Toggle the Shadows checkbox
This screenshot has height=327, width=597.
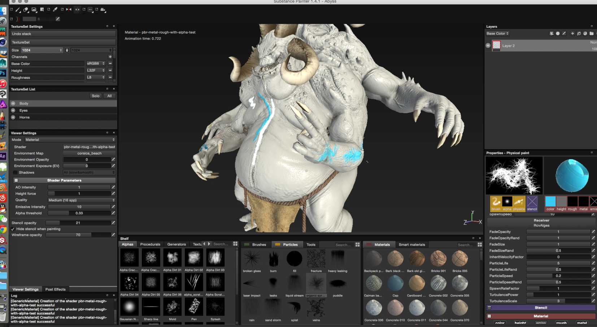click(x=15, y=173)
